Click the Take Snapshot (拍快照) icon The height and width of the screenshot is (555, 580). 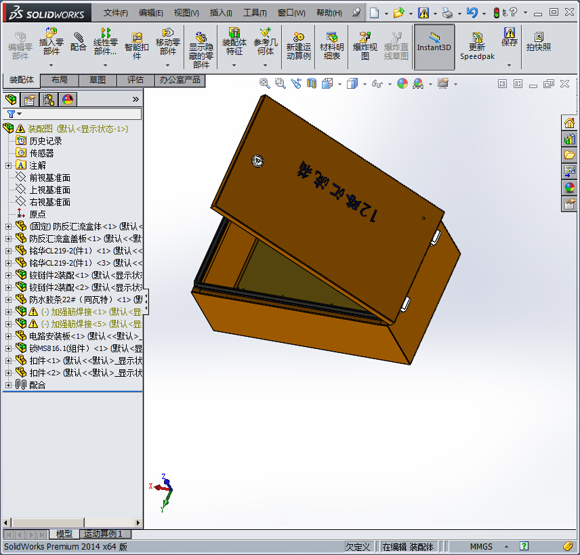[x=539, y=41]
